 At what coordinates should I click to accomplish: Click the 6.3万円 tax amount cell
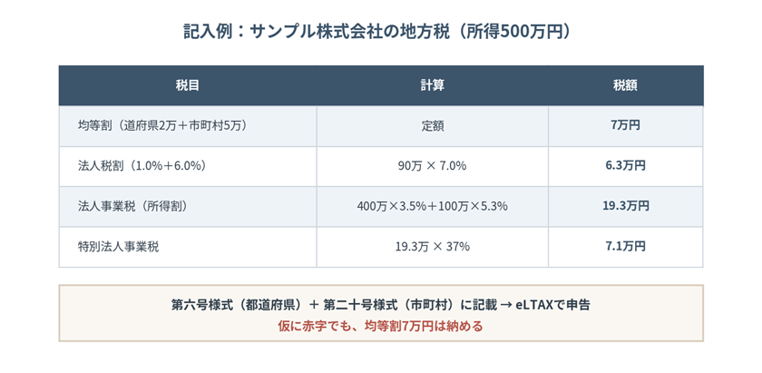pyautogui.click(x=625, y=166)
